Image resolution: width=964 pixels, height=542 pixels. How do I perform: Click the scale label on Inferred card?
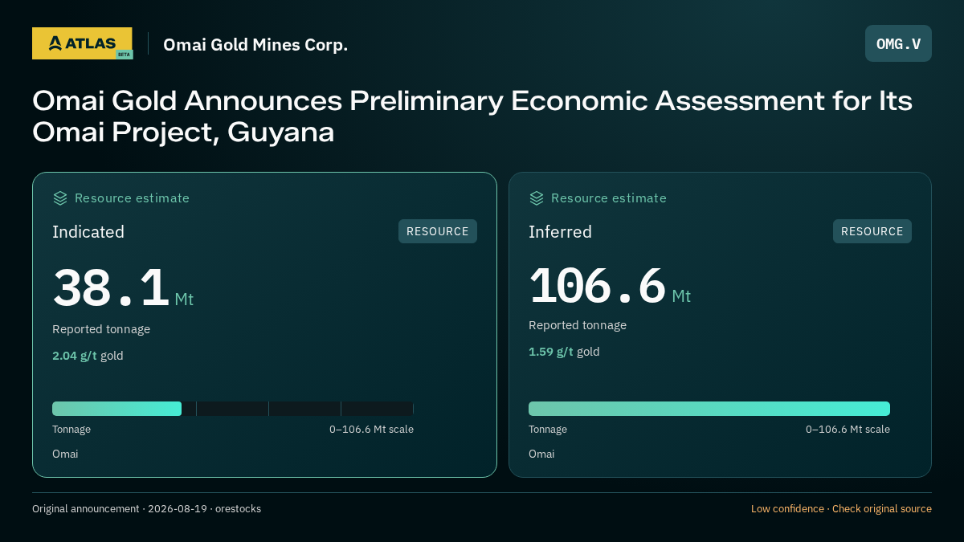pyautogui.click(x=848, y=430)
